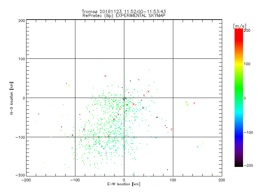Click the colorbar tick label "100"

(247, 64)
